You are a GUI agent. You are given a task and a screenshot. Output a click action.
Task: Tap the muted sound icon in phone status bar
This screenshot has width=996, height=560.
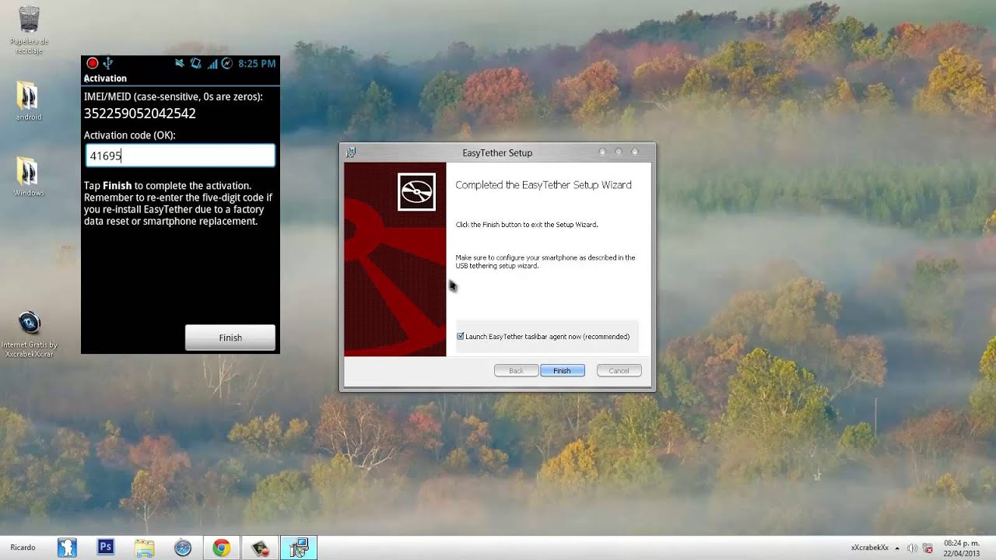coord(180,64)
